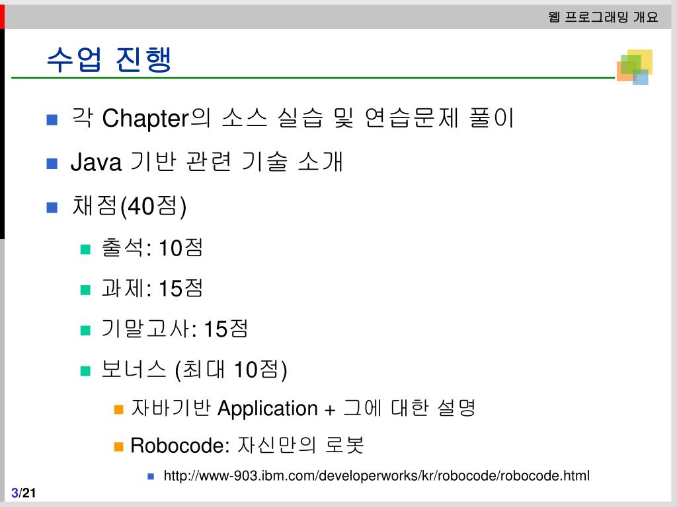The height and width of the screenshot is (507, 677).
Task: Open the robocode URL link on the slide
Action: [376, 476]
